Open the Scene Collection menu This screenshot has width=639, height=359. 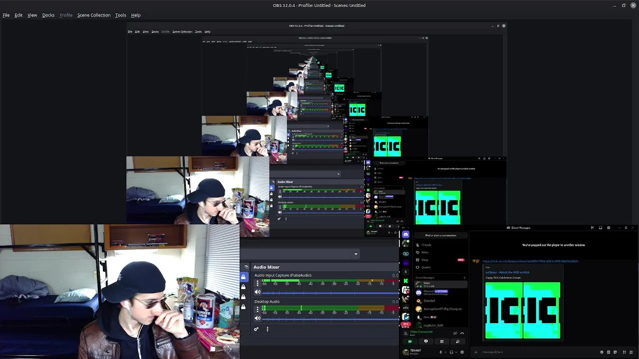point(94,15)
